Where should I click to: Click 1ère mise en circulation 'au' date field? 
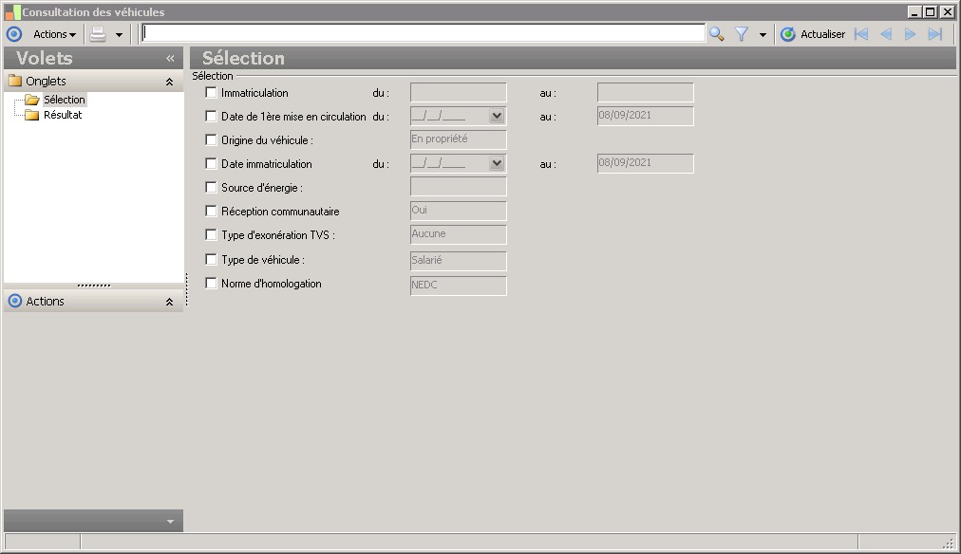(x=646, y=116)
